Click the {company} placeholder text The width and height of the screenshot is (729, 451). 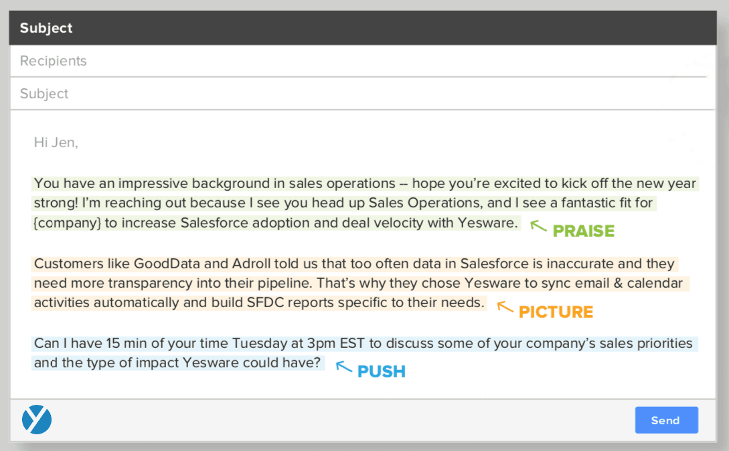coord(67,223)
